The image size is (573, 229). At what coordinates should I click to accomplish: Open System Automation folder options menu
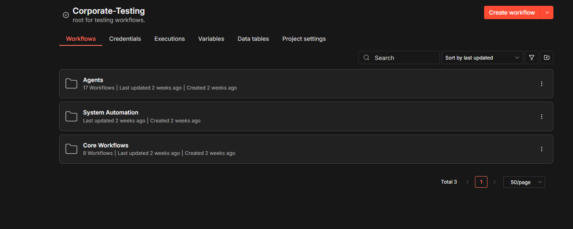coord(542,117)
